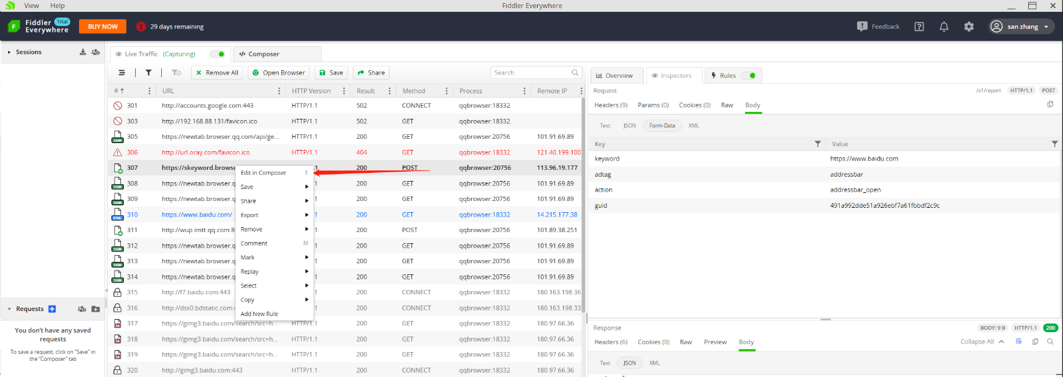Collapse All in the response body

(x=982, y=342)
